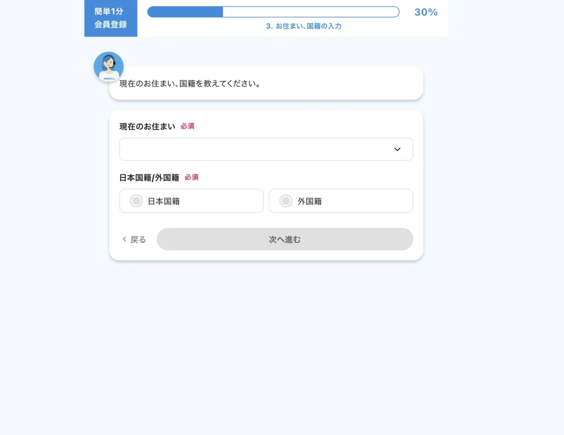Image resolution: width=564 pixels, height=435 pixels.
Task: Click the blue filled progress bar section
Action: click(x=185, y=12)
